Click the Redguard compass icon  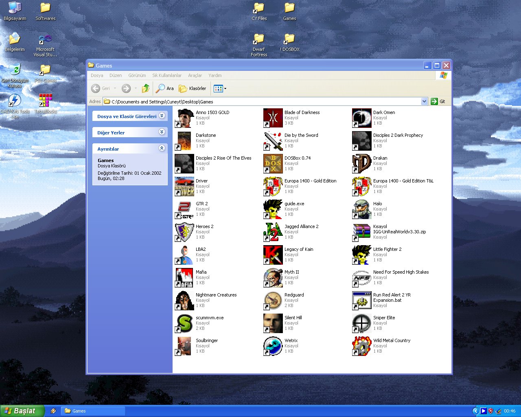click(x=273, y=301)
